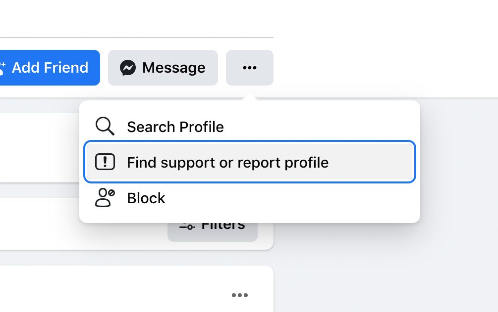This screenshot has height=312, width=498.
Task: Click the Filters sliders icon
Action: [187, 226]
